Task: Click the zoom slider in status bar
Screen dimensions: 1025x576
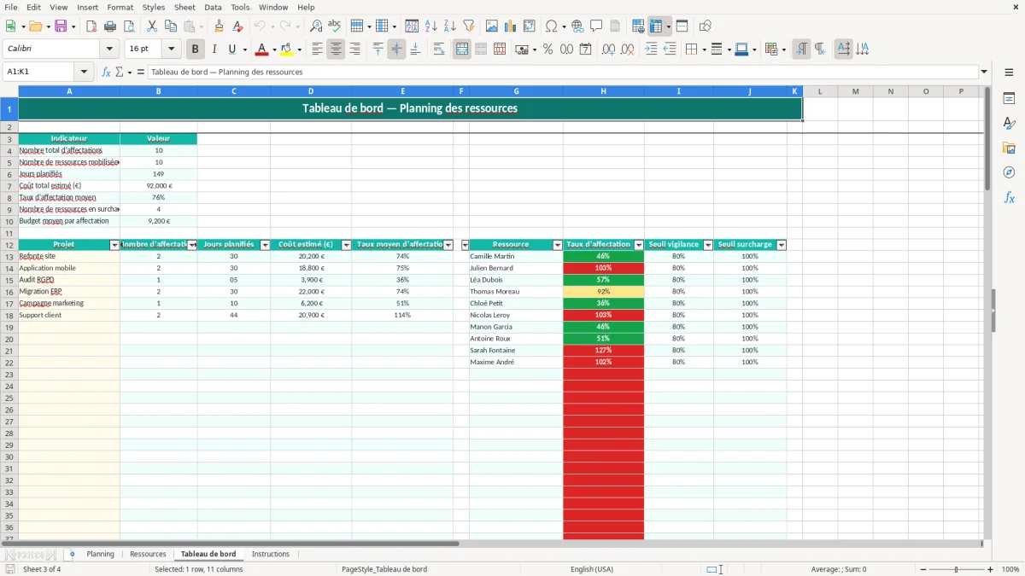Action: pyautogui.click(x=956, y=569)
